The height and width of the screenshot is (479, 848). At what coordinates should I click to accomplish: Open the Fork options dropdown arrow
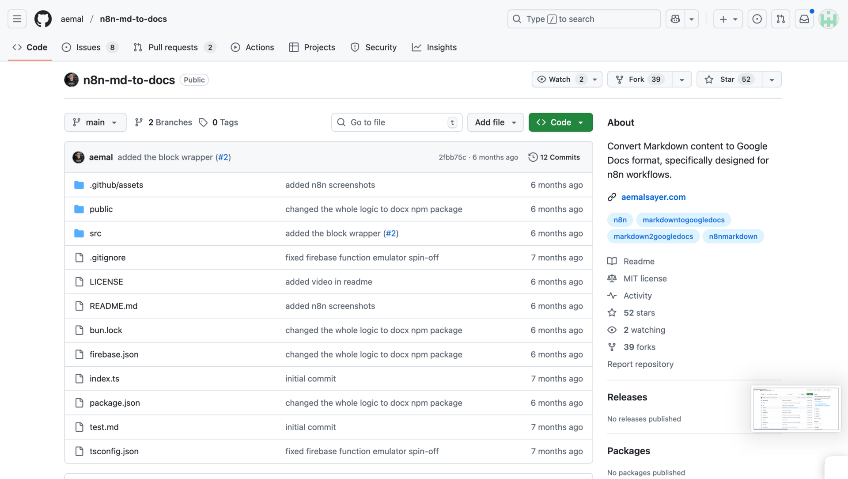pos(681,80)
